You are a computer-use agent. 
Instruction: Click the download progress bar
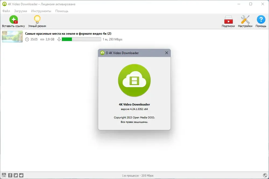[x=81, y=39]
